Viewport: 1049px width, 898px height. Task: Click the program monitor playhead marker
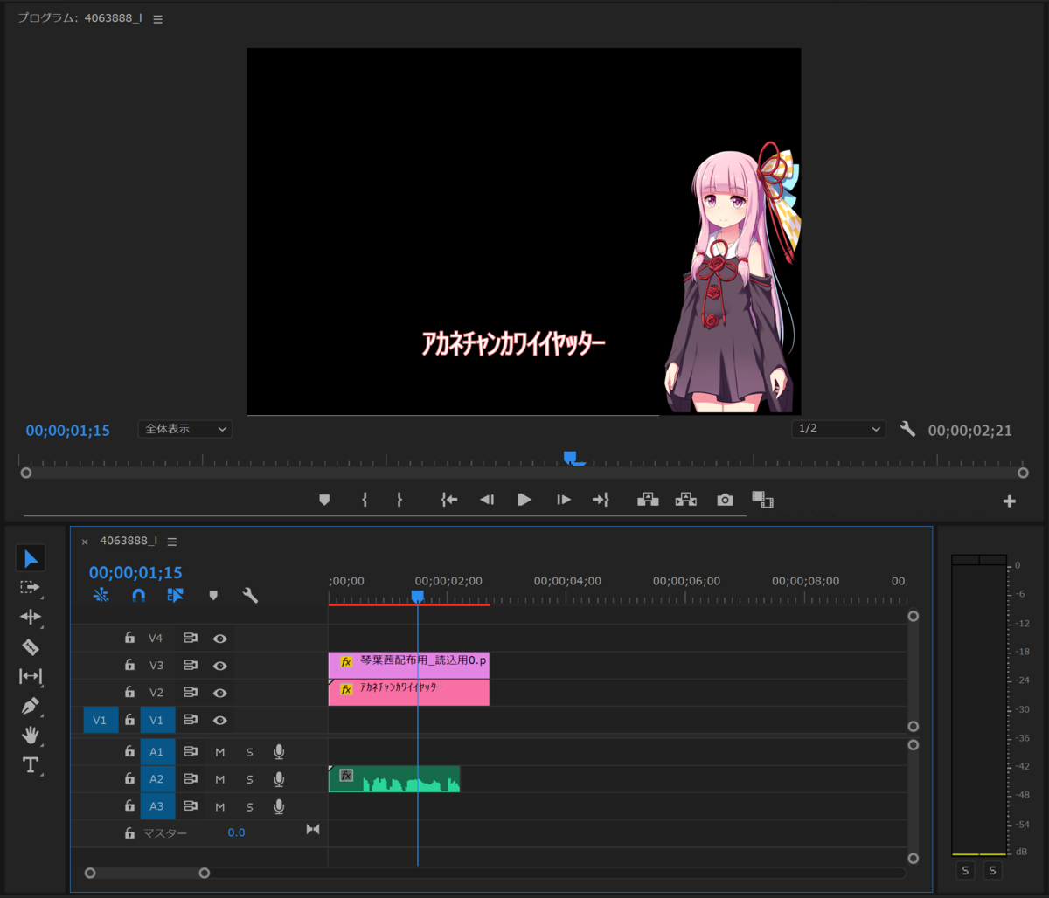[571, 458]
